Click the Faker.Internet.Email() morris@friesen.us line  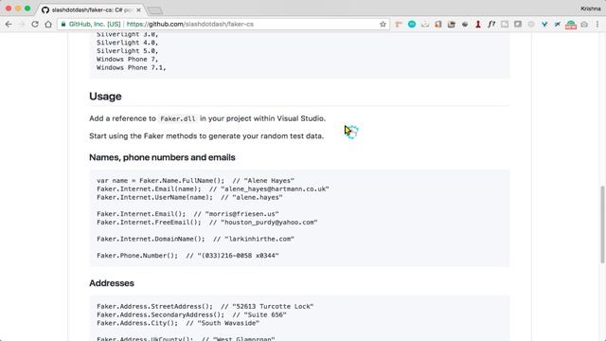(187, 214)
